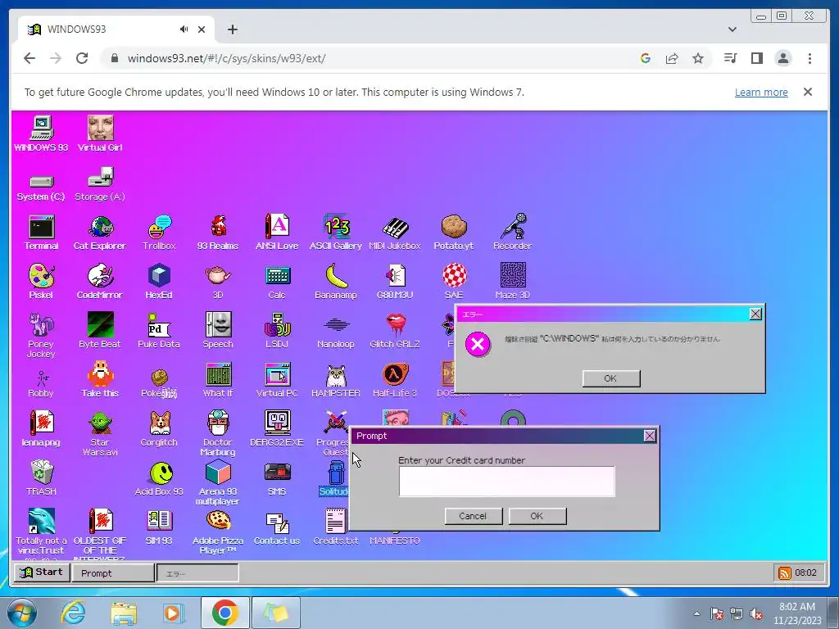
Task: Open the Windows 93 Start menu
Action: 42,572
